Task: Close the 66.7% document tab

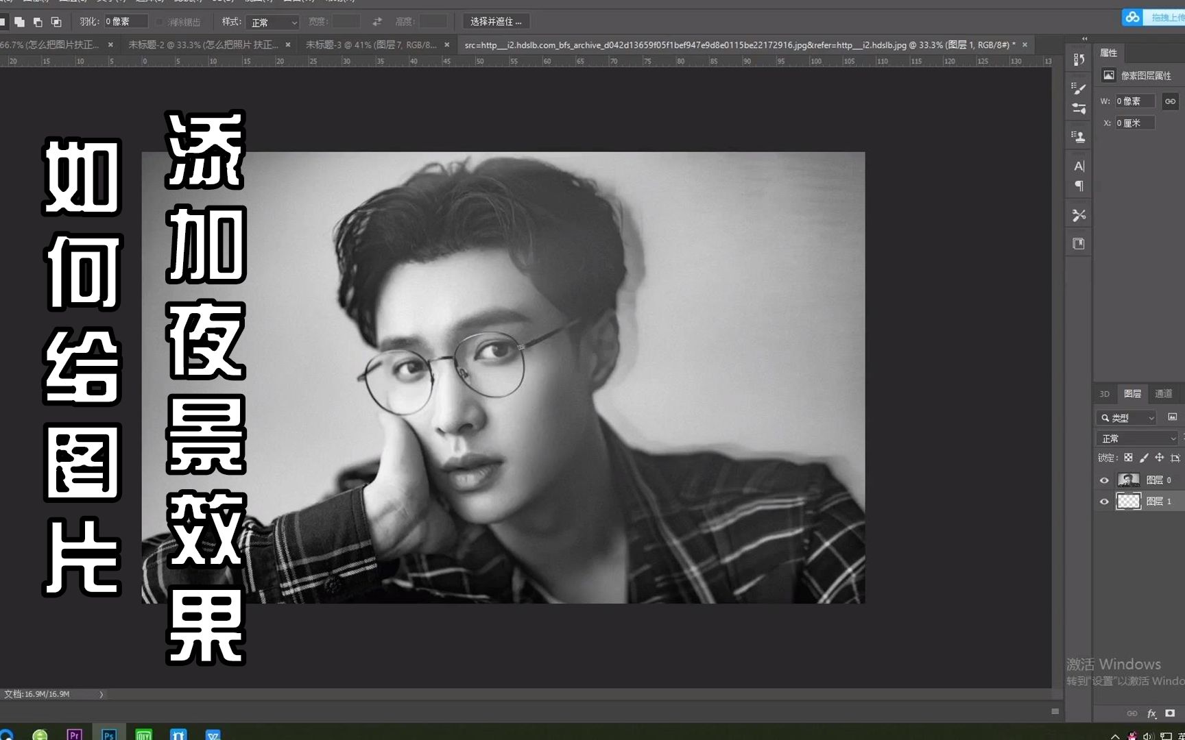Action: click(x=110, y=45)
